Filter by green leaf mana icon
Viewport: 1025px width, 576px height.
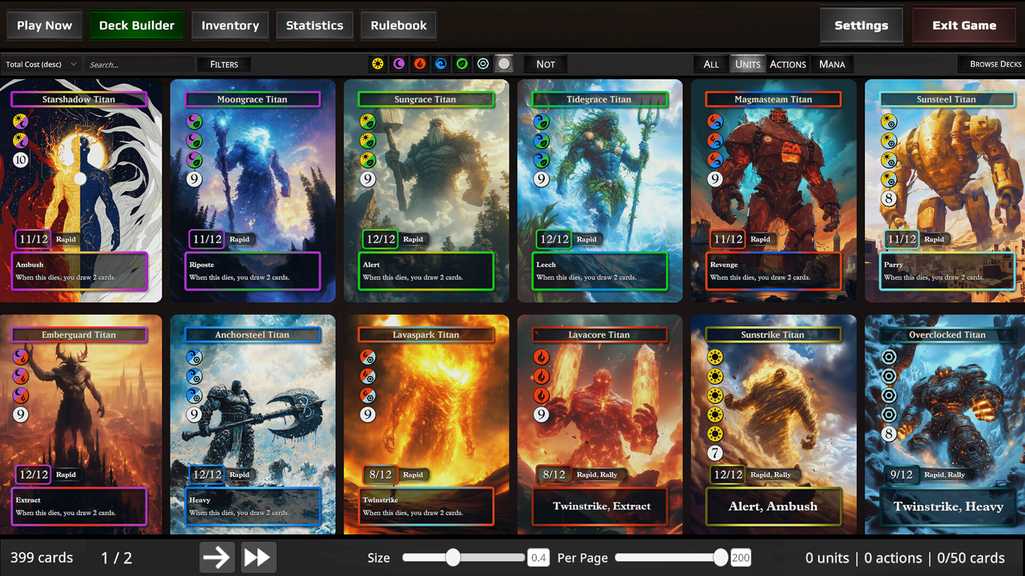click(462, 64)
